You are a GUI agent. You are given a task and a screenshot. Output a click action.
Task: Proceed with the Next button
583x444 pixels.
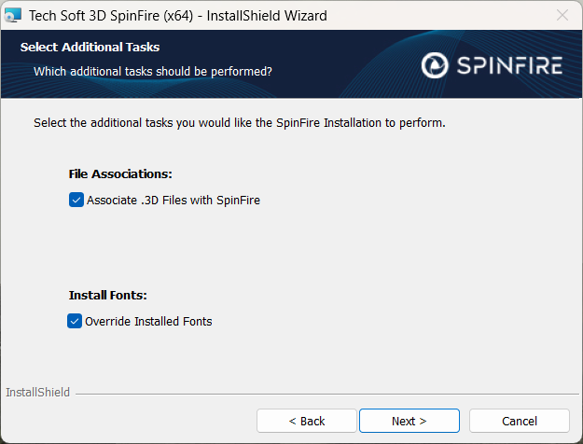tap(409, 421)
